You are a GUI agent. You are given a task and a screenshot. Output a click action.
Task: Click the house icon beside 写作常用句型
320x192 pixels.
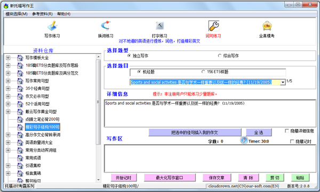pos(20,81)
